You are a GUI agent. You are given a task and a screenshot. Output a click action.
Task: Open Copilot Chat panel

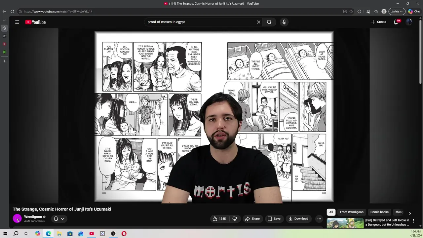point(414,12)
